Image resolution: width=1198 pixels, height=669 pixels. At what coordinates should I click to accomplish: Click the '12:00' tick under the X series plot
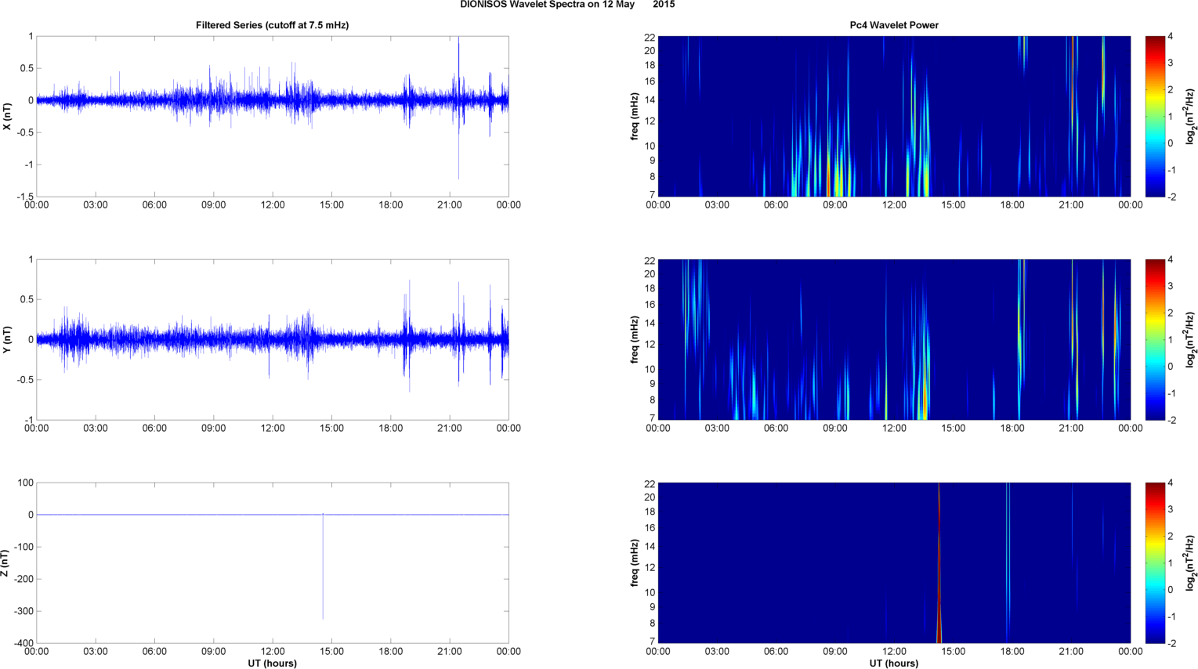pos(273,205)
